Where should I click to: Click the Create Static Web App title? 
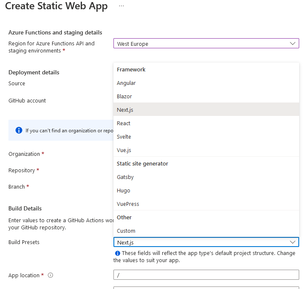point(56,6)
